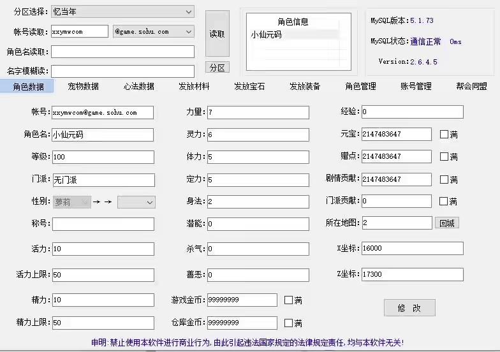This screenshot has height=352, width=500.
Task: Tick the 赠点 满 checkbox
Action: 445,156
